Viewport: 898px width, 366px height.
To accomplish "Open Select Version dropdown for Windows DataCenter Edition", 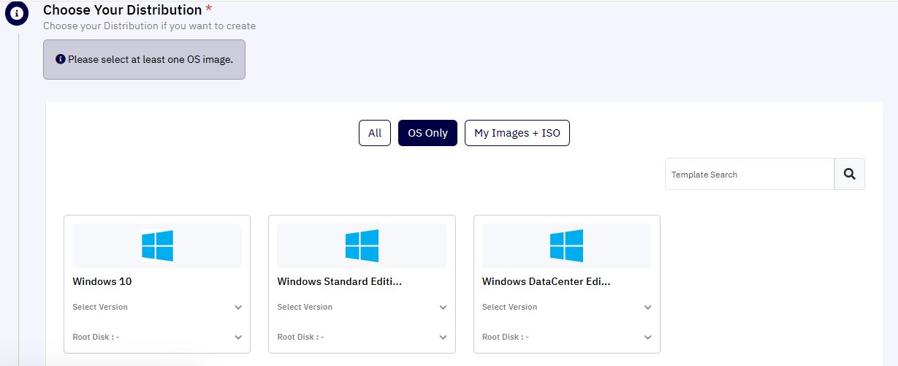I will (566, 307).
